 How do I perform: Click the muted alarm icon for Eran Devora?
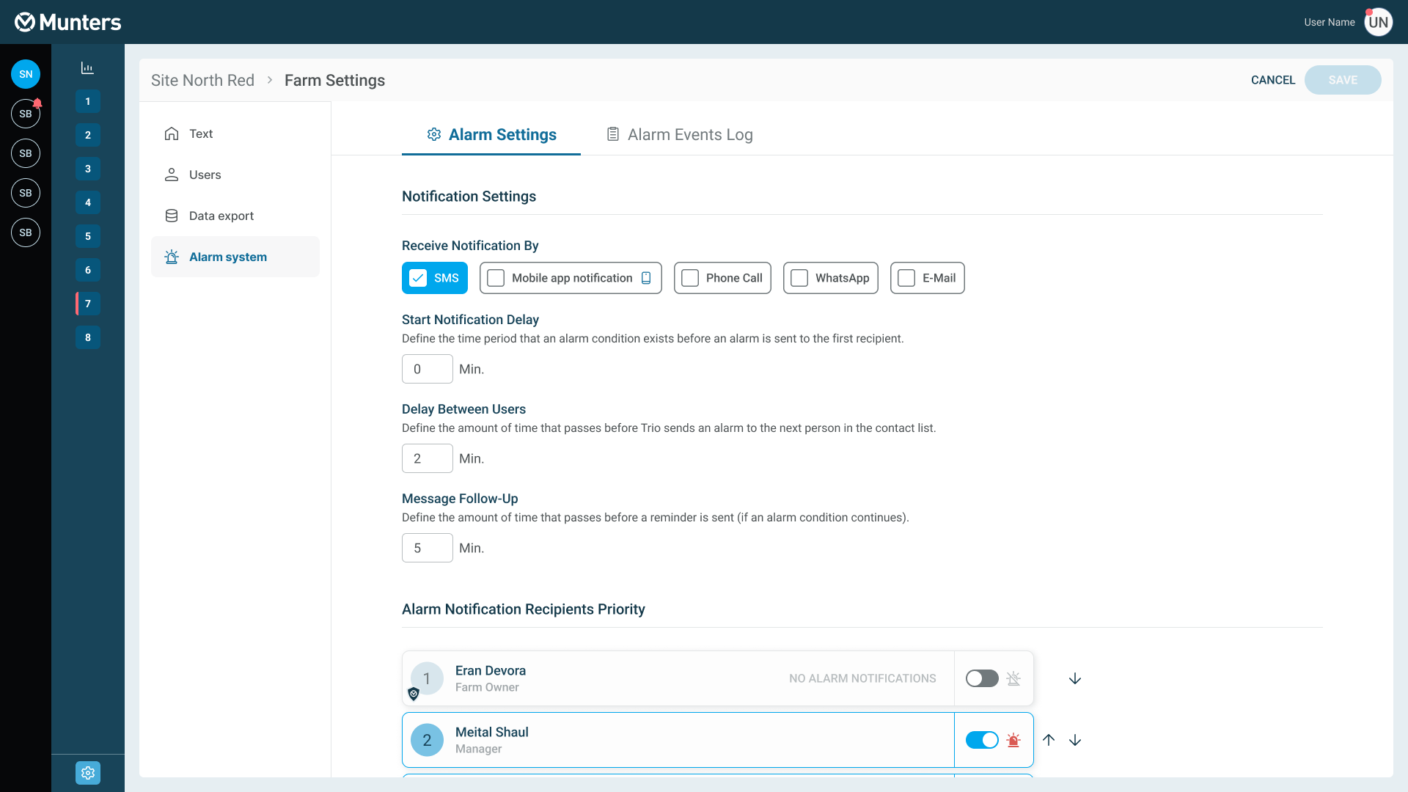(1013, 678)
